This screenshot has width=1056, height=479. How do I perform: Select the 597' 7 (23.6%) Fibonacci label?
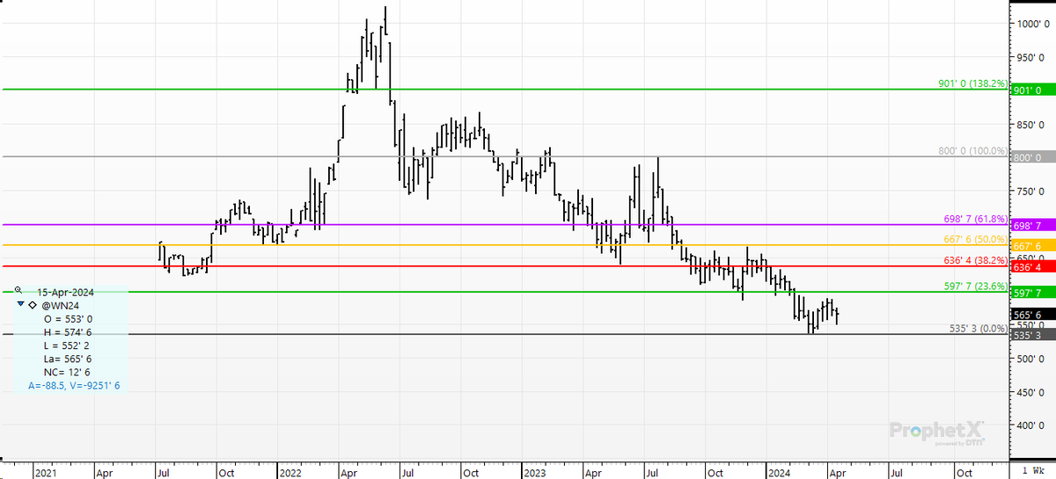[975, 287]
